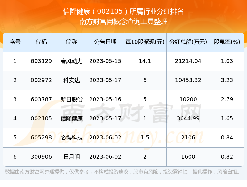Click the yield value 1.03
This screenshot has height=187, width=247.
coord(227,61)
